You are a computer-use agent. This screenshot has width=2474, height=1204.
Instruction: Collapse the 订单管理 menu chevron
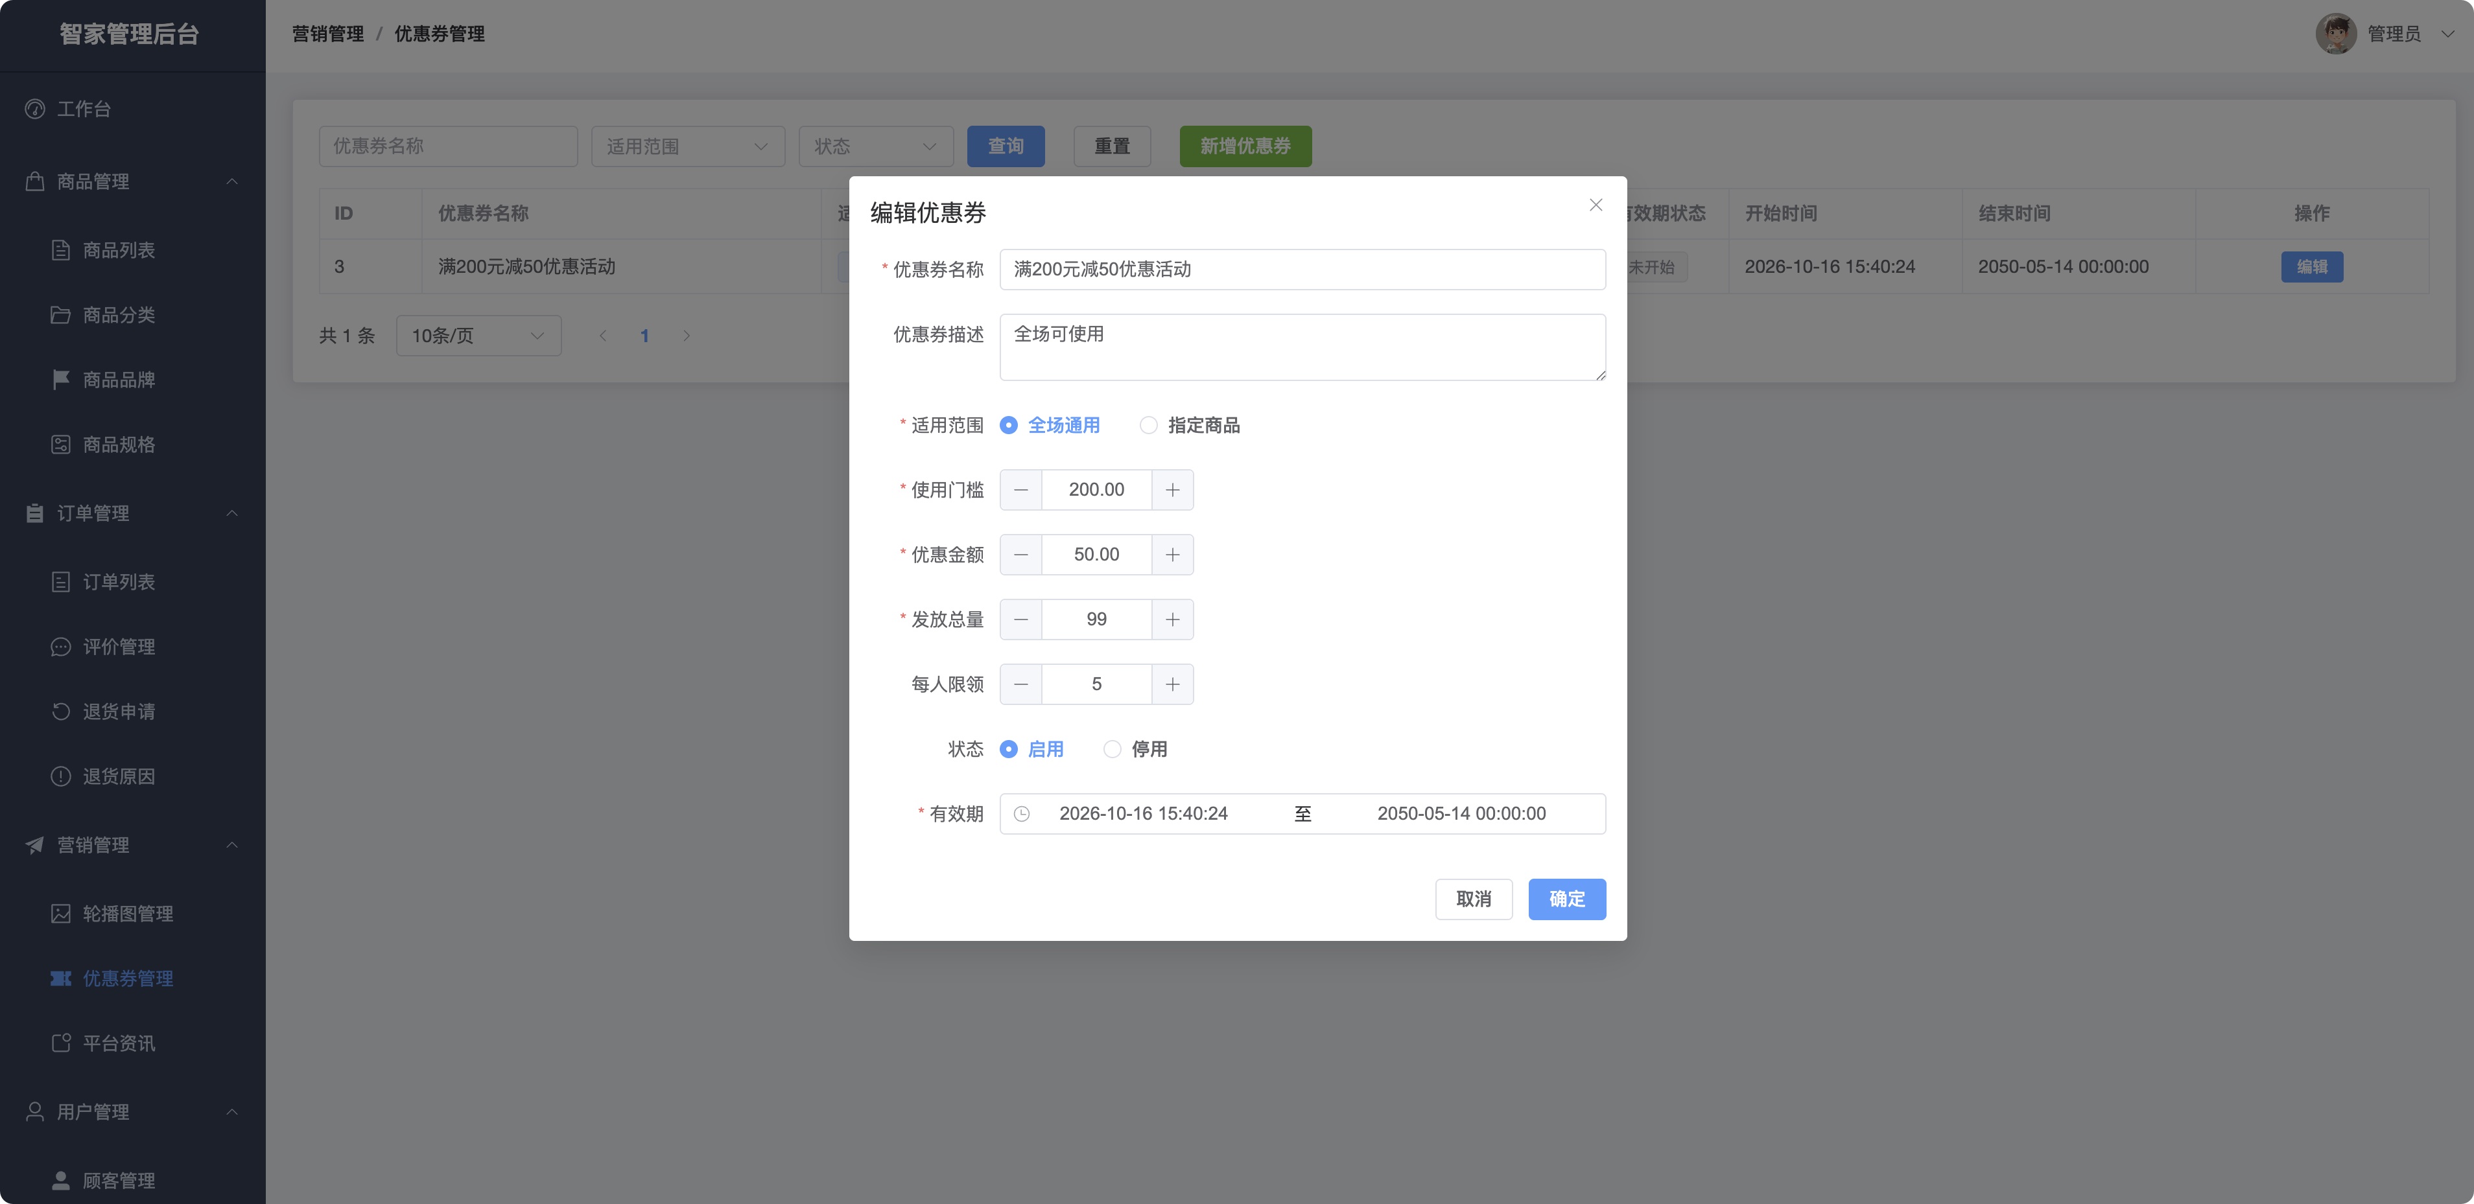point(231,514)
